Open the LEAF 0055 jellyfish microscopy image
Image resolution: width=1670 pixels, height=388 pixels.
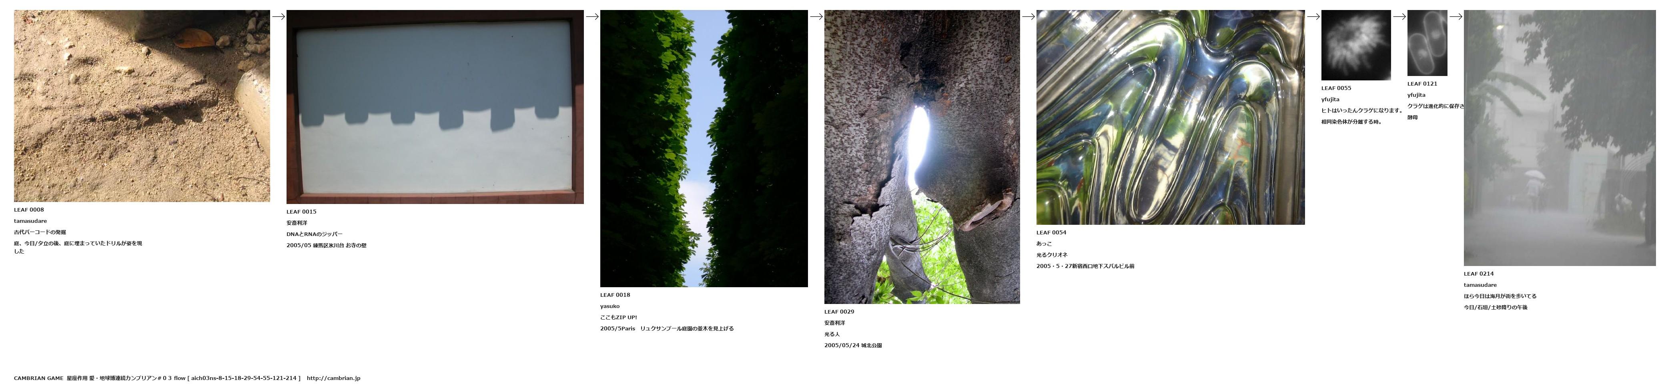point(1356,45)
